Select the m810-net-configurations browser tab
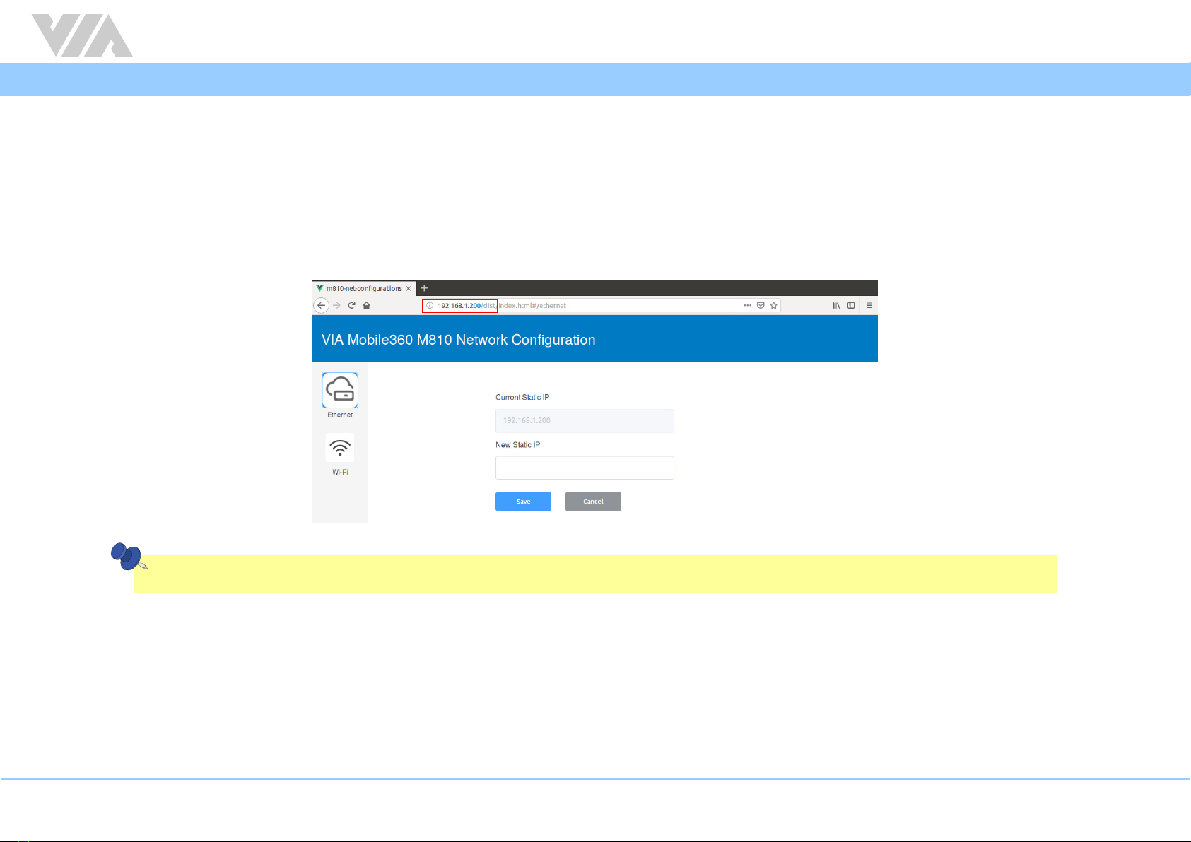The height and width of the screenshot is (842, 1191). click(364, 288)
